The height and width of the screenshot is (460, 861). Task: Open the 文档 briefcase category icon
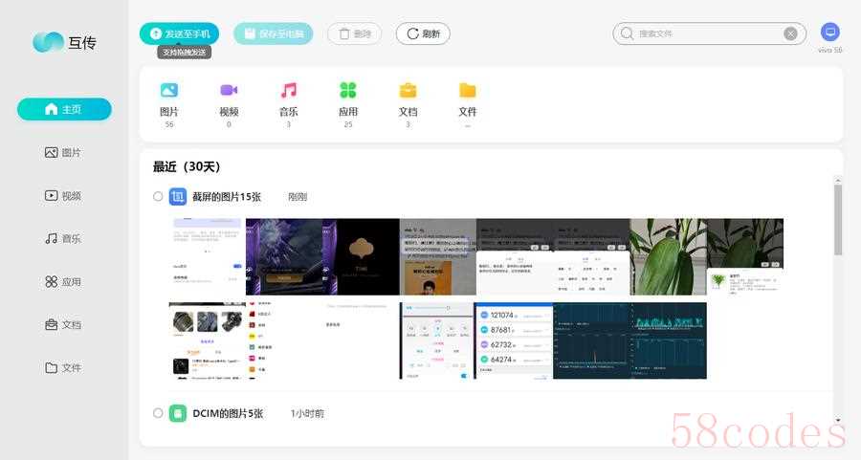[x=408, y=91]
